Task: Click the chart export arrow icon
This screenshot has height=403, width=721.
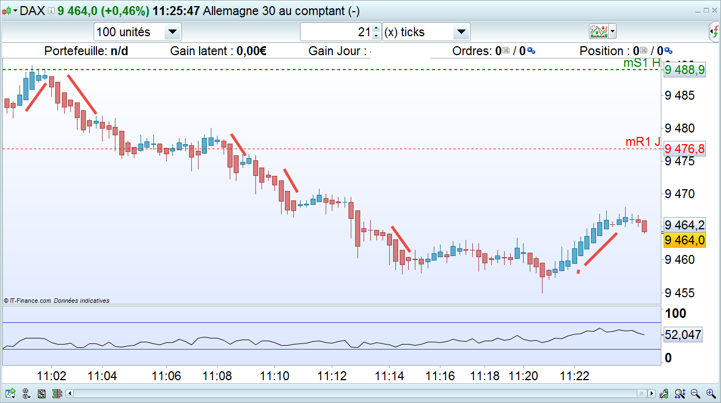Action: tap(10, 394)
